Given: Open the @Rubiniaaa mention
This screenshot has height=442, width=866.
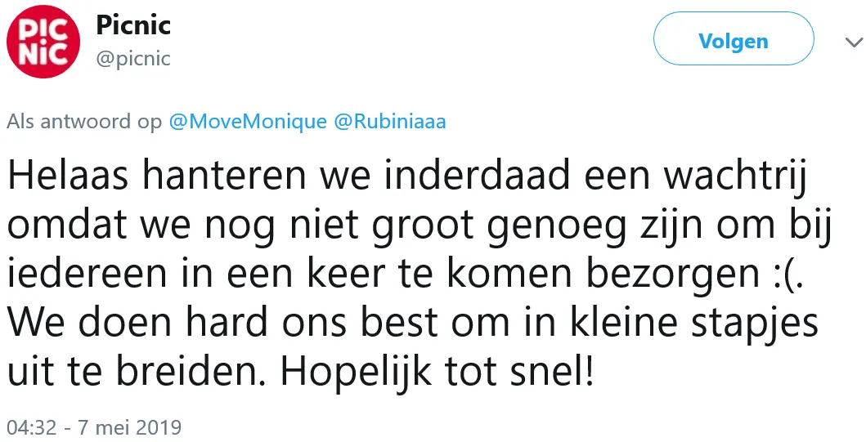Looking at the screenshot, I should tap(389, 122).
